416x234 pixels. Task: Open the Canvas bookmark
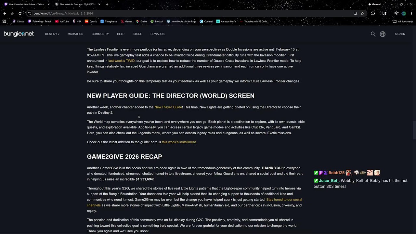point(19,21)
